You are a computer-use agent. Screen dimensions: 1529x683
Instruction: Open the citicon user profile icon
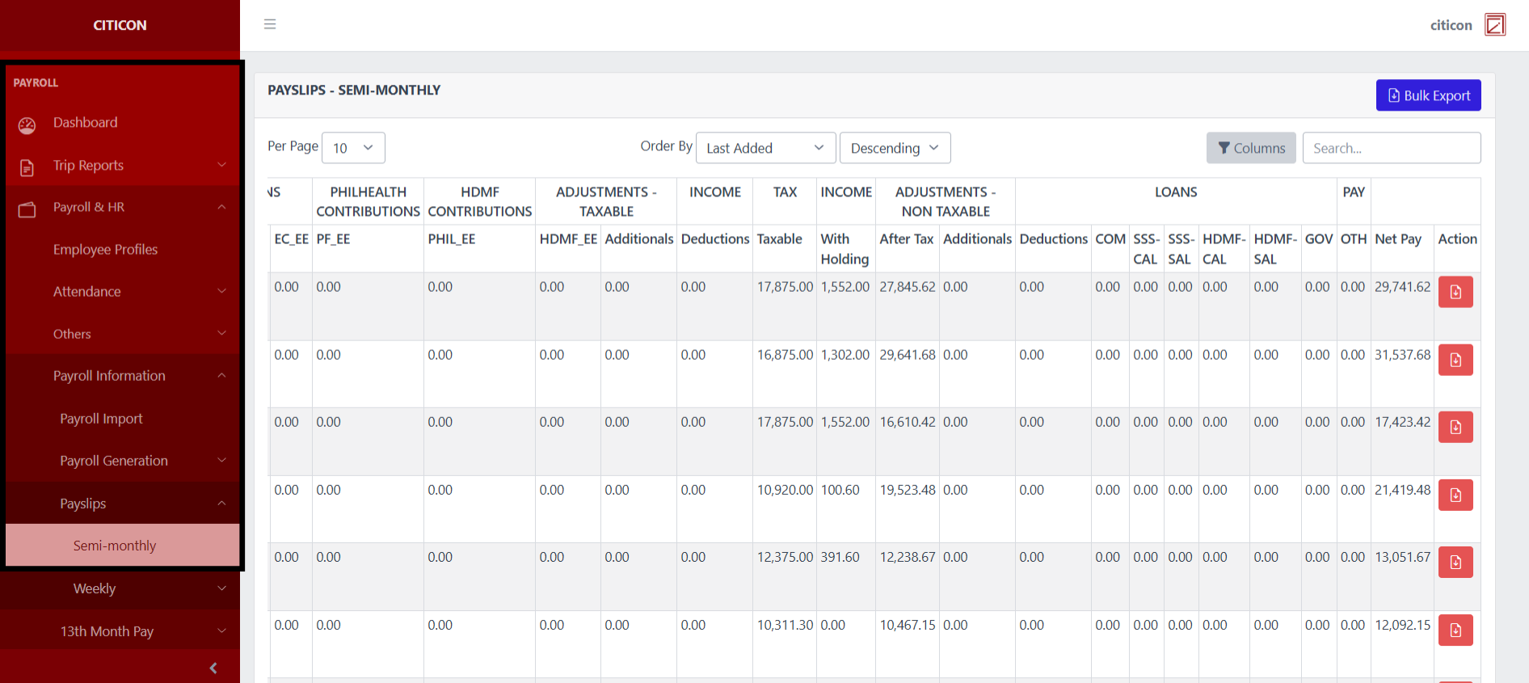click(x=1495, y=25)
